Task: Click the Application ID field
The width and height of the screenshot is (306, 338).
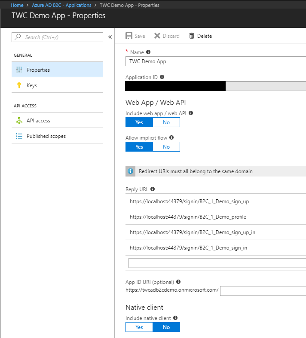Action: click(x=216, y=86)
